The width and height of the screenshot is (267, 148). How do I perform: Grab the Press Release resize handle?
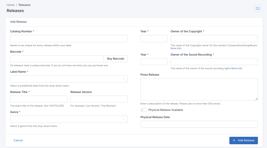click(256, 99)
